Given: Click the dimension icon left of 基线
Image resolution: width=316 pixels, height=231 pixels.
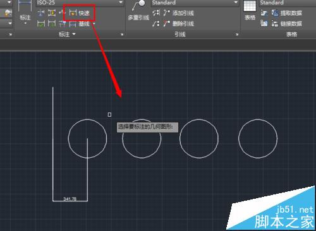Looking at the screenshot, I should pos(62,23).
